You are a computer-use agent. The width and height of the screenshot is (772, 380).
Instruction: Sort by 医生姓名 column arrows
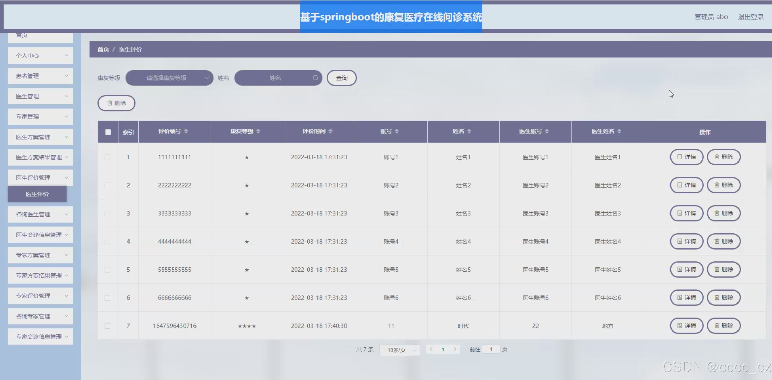coord(619,131)
